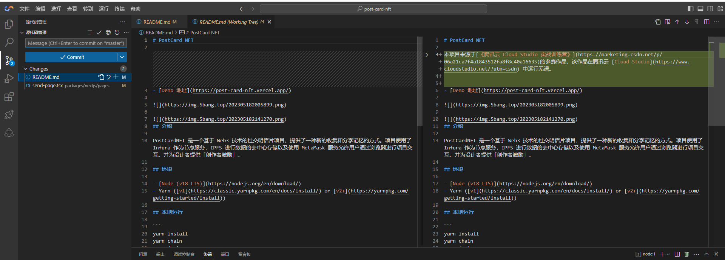Click the globe icon in SCM header

point(108,32)
